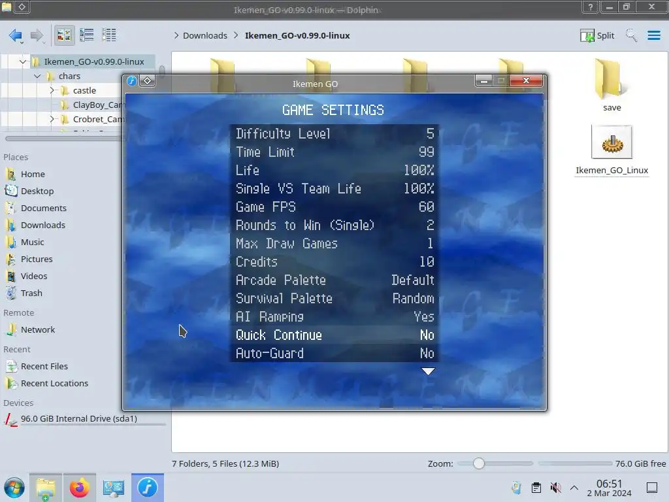Click the Dolphin titlebar help button
Viewport: 669px width, 502px height.
(591, 7)
